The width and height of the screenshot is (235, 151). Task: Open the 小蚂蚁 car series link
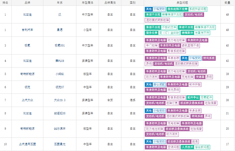(59, 74)
